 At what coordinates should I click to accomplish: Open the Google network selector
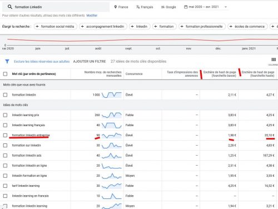(x=168, y=7)
